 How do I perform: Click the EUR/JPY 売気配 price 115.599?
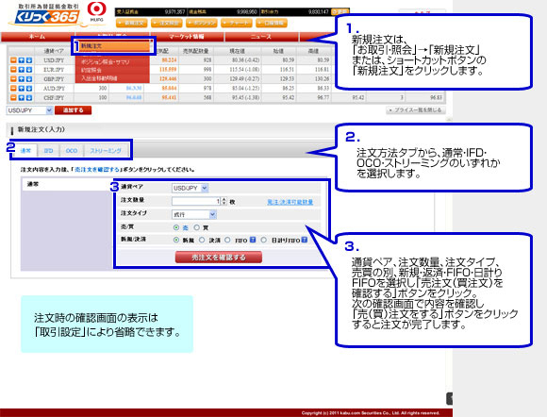(x=168, y=70)
